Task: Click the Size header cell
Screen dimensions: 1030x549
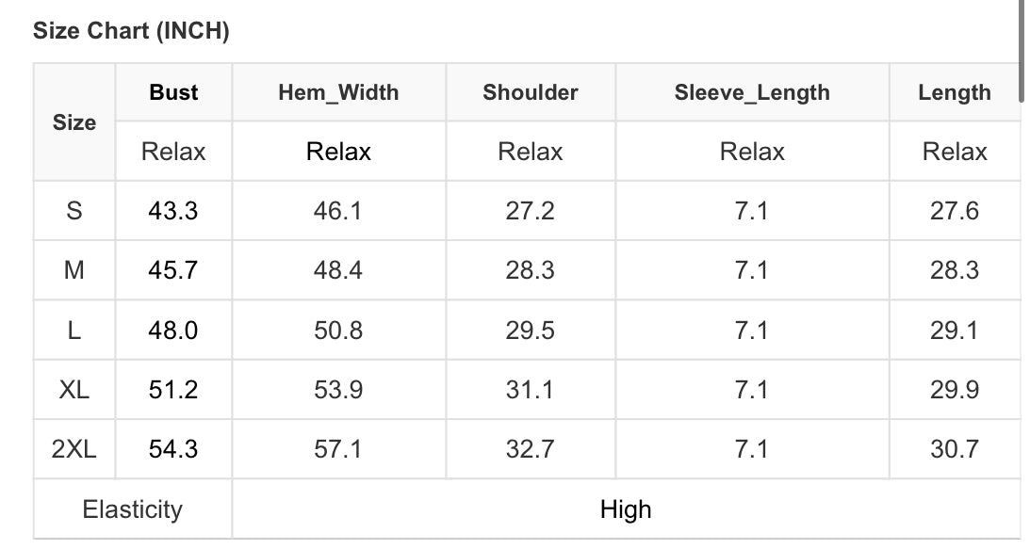Action: tap(74, 122)
